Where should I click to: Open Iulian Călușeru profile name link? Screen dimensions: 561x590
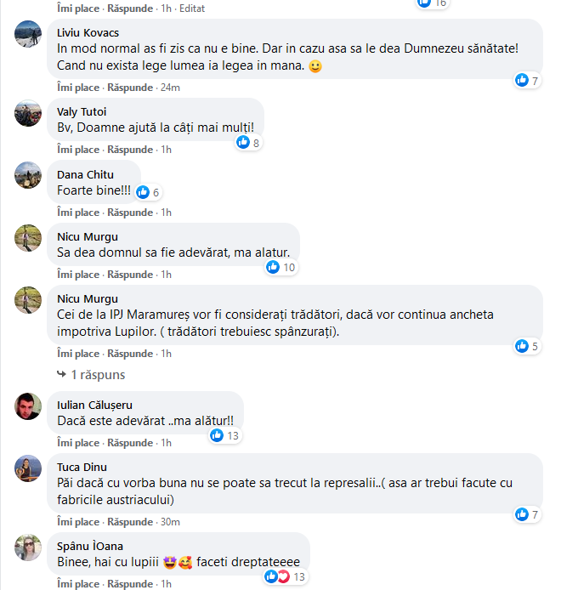tap(94, 405)
